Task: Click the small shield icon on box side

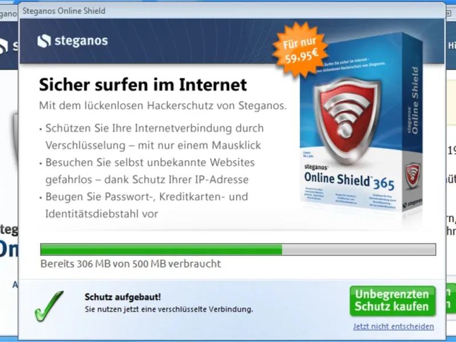Action: [413, 175]
